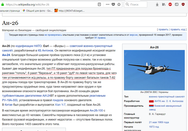188x131 pixels.
Task: Open 'Общий для фото' bookmark
Action: pyautogui.click(x=38, y=10)
